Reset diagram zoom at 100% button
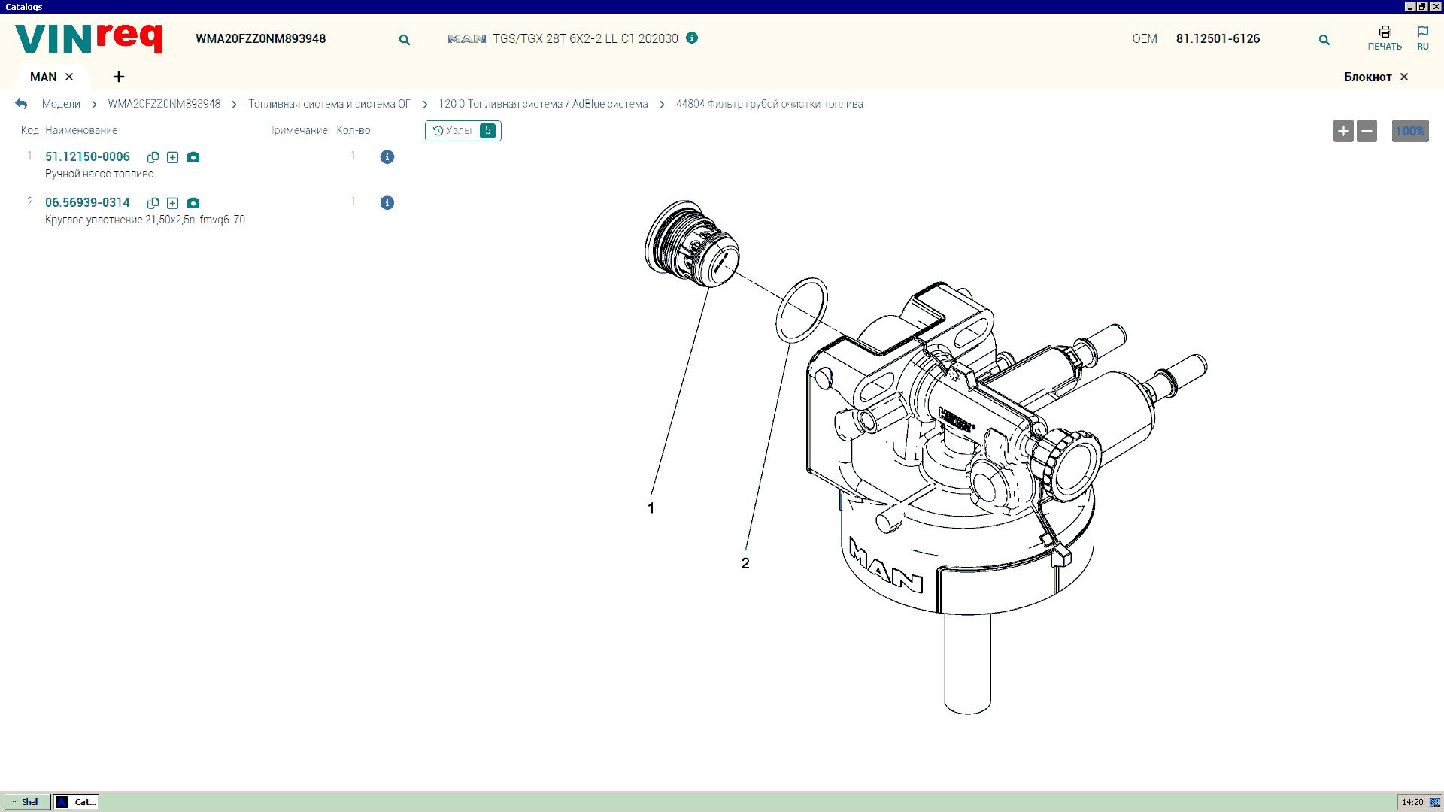Viewport: 1444px width, 812px height. (1409, 131)
